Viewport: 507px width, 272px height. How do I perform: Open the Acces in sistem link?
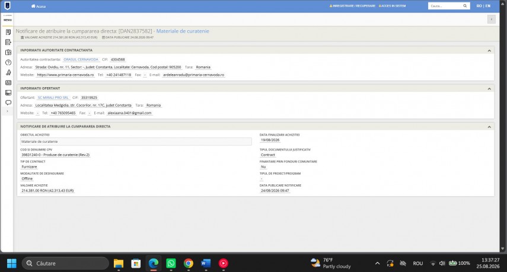pyautogui.click(x=392, y=6)
